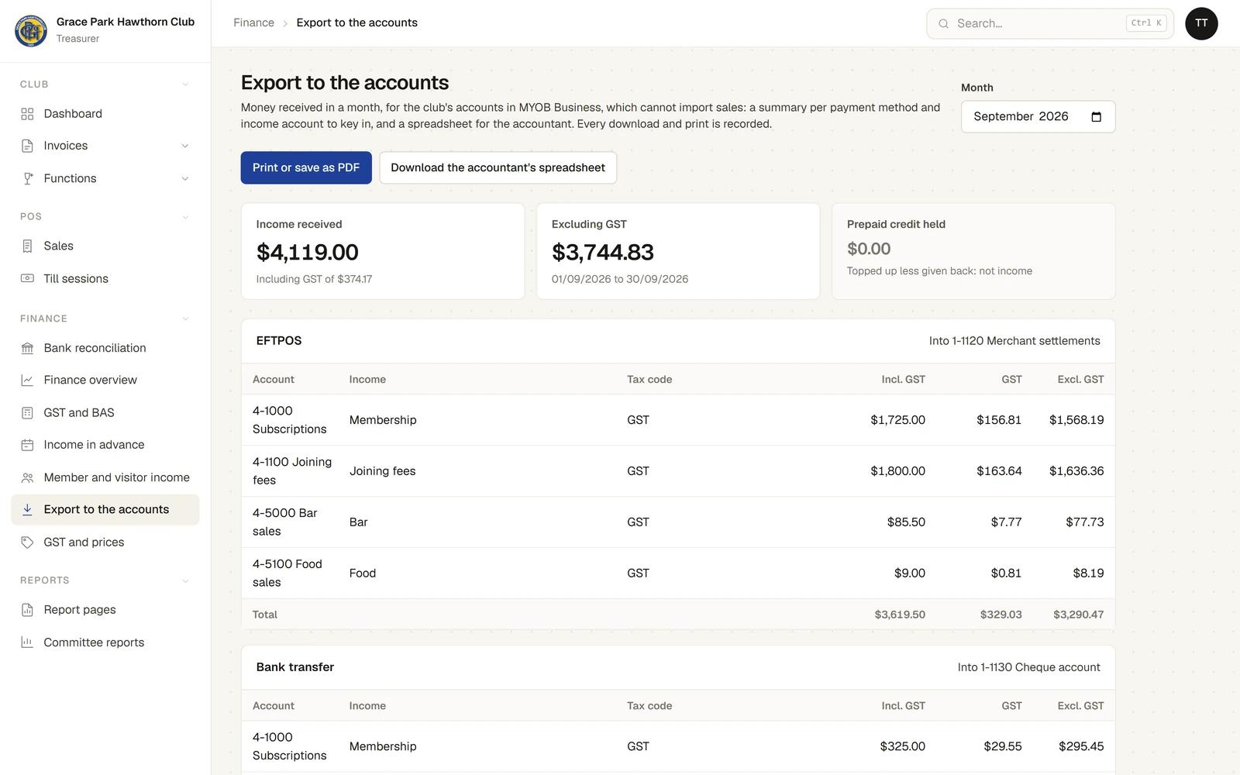1240x775 pixels.
Task: Click the September 2026 month field
Action: [1038, 117]
